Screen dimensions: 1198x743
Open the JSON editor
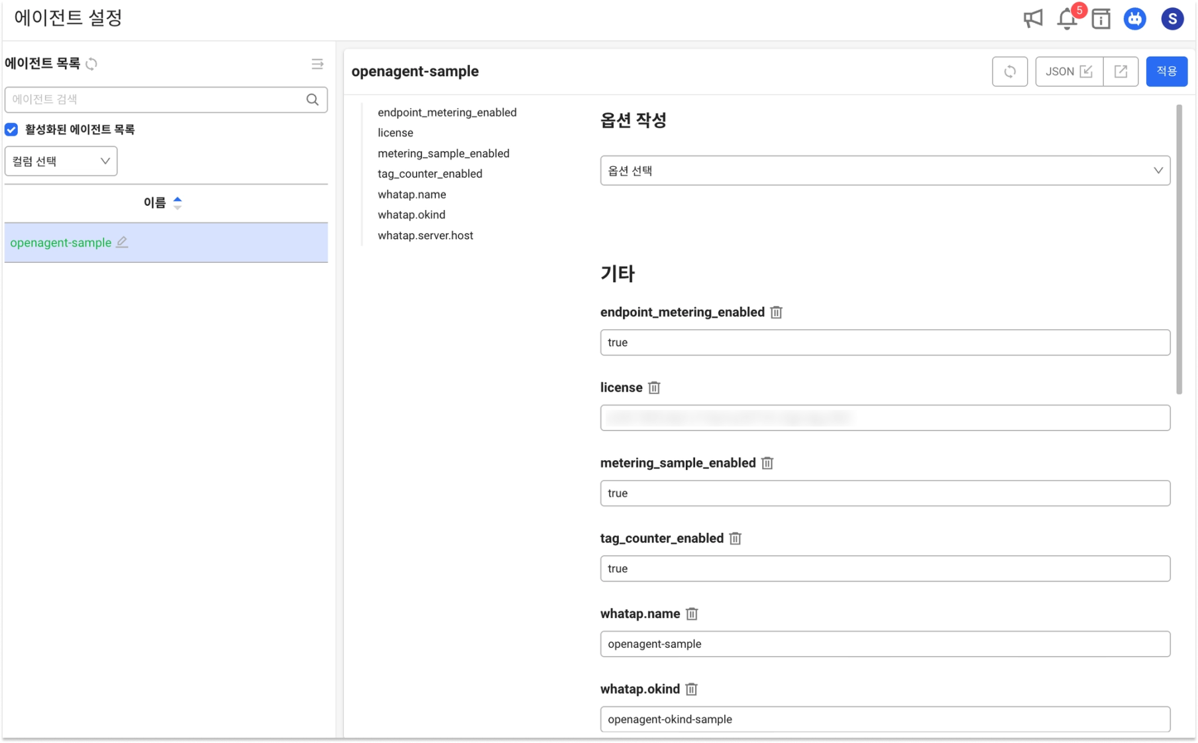click(1069, 72)
